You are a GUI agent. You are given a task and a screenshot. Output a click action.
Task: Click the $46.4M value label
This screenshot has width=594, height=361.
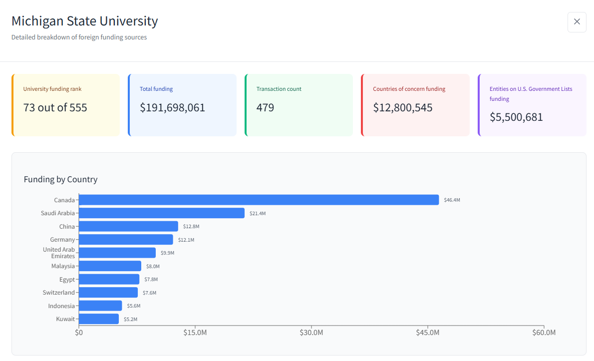(x=452, y=200)
